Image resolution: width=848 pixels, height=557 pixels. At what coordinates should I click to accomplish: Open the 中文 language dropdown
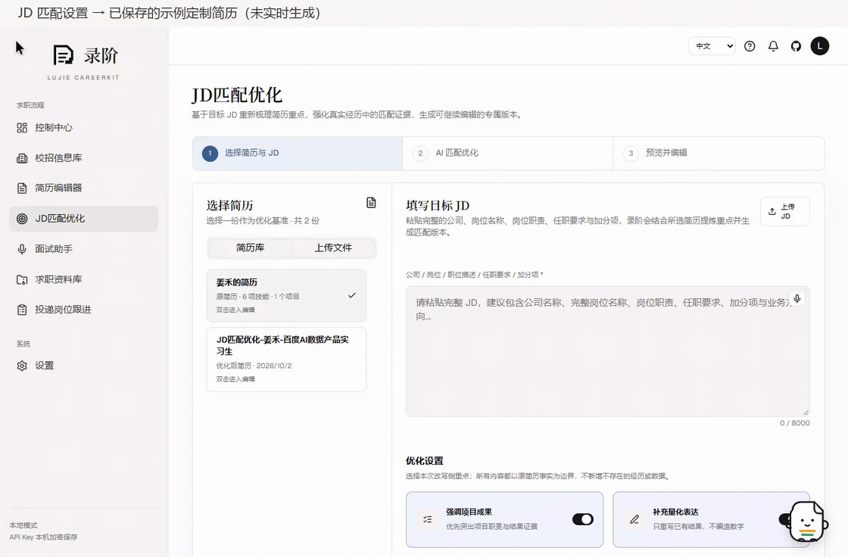coord(712,46)
